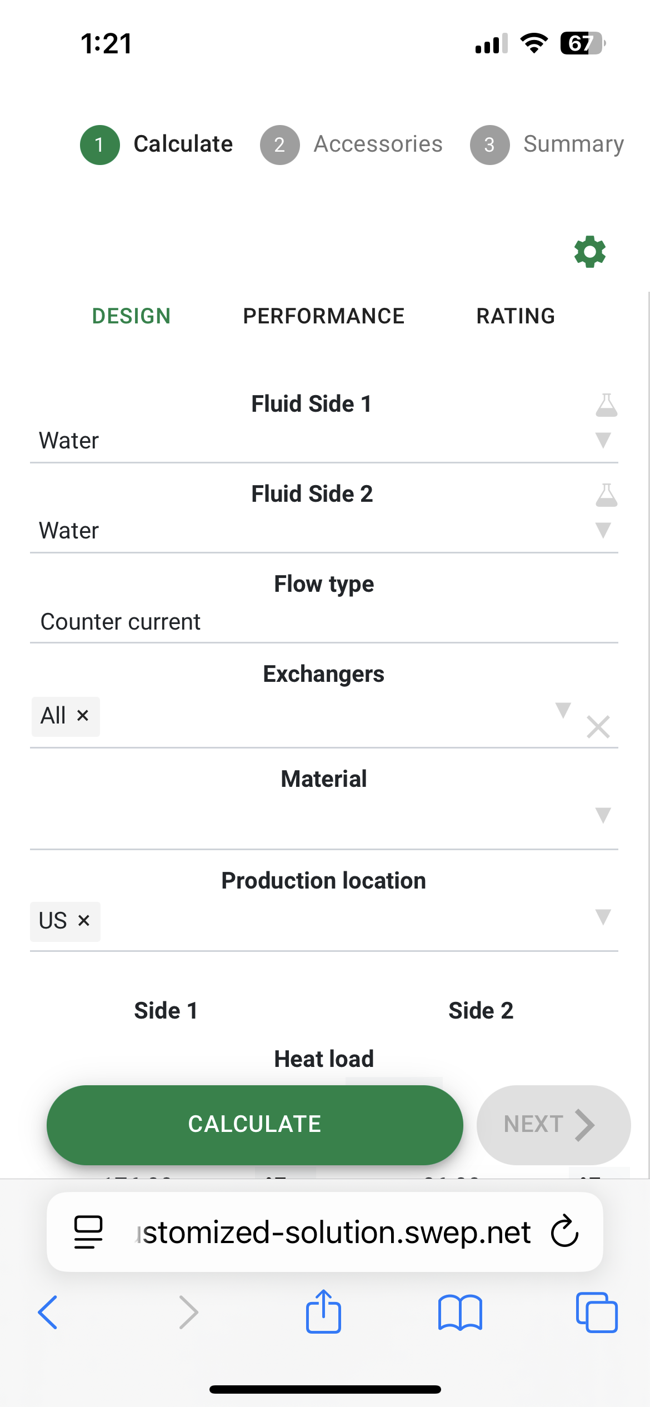The image size is (650, 1407).
Task: Go back in Safari
Action: (x=48, y=1313)
